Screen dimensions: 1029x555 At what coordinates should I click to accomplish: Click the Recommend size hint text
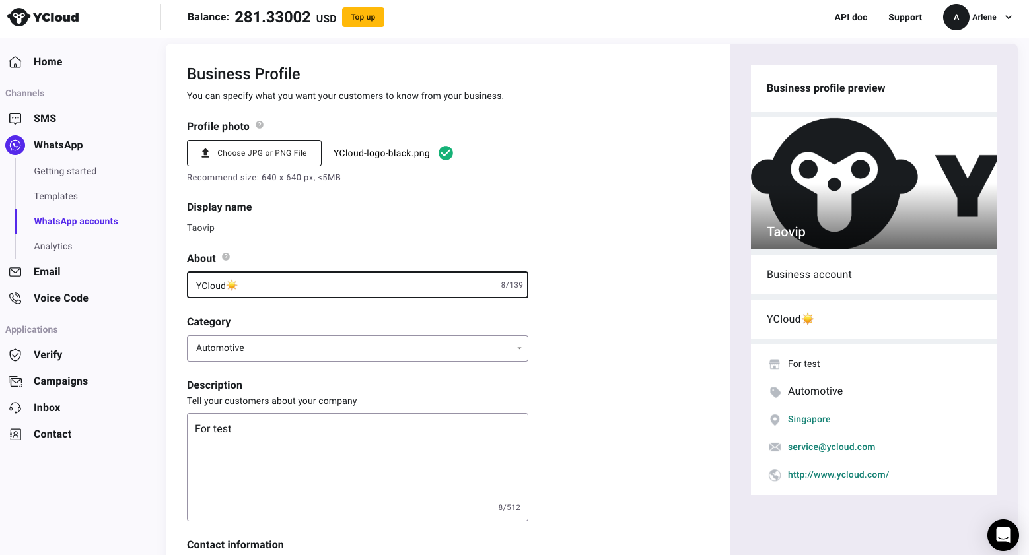264,178
